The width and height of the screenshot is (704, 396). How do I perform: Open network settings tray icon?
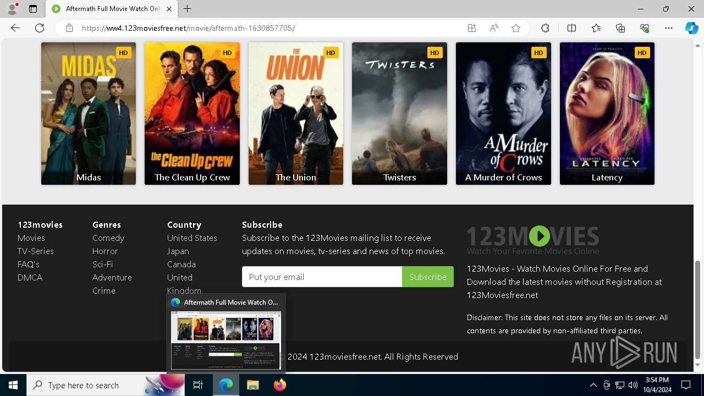pyautogui.click(x=620, y=385)
